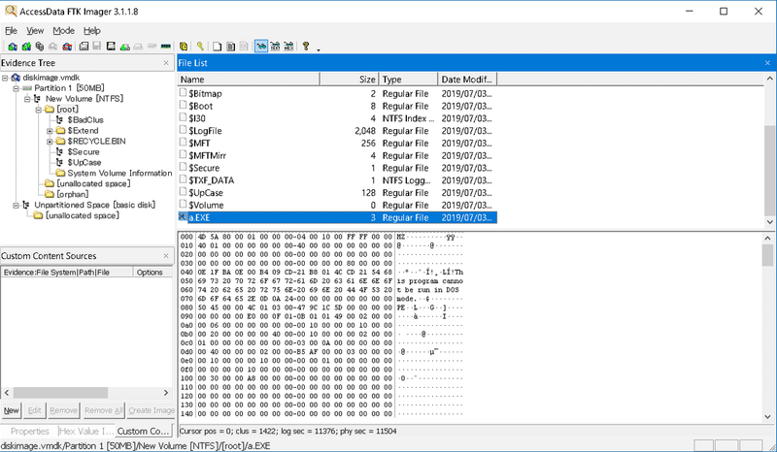777x452 pixels.
Task: Select [unallocated space] under New Volume
Action: pyautogui.click(x=93, y=183)
